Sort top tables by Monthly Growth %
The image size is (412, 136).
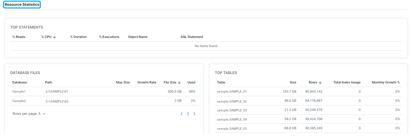pos(385,82)
